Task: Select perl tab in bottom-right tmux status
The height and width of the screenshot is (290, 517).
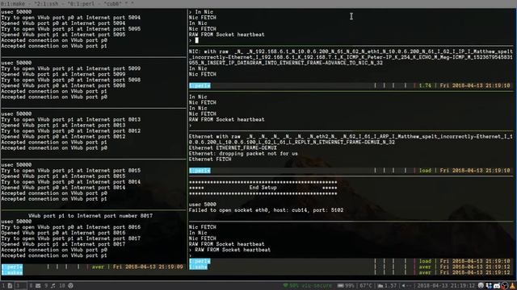Action: pos(200,261)
